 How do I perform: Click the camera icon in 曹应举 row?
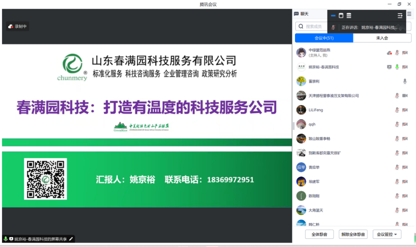point(405,167)
